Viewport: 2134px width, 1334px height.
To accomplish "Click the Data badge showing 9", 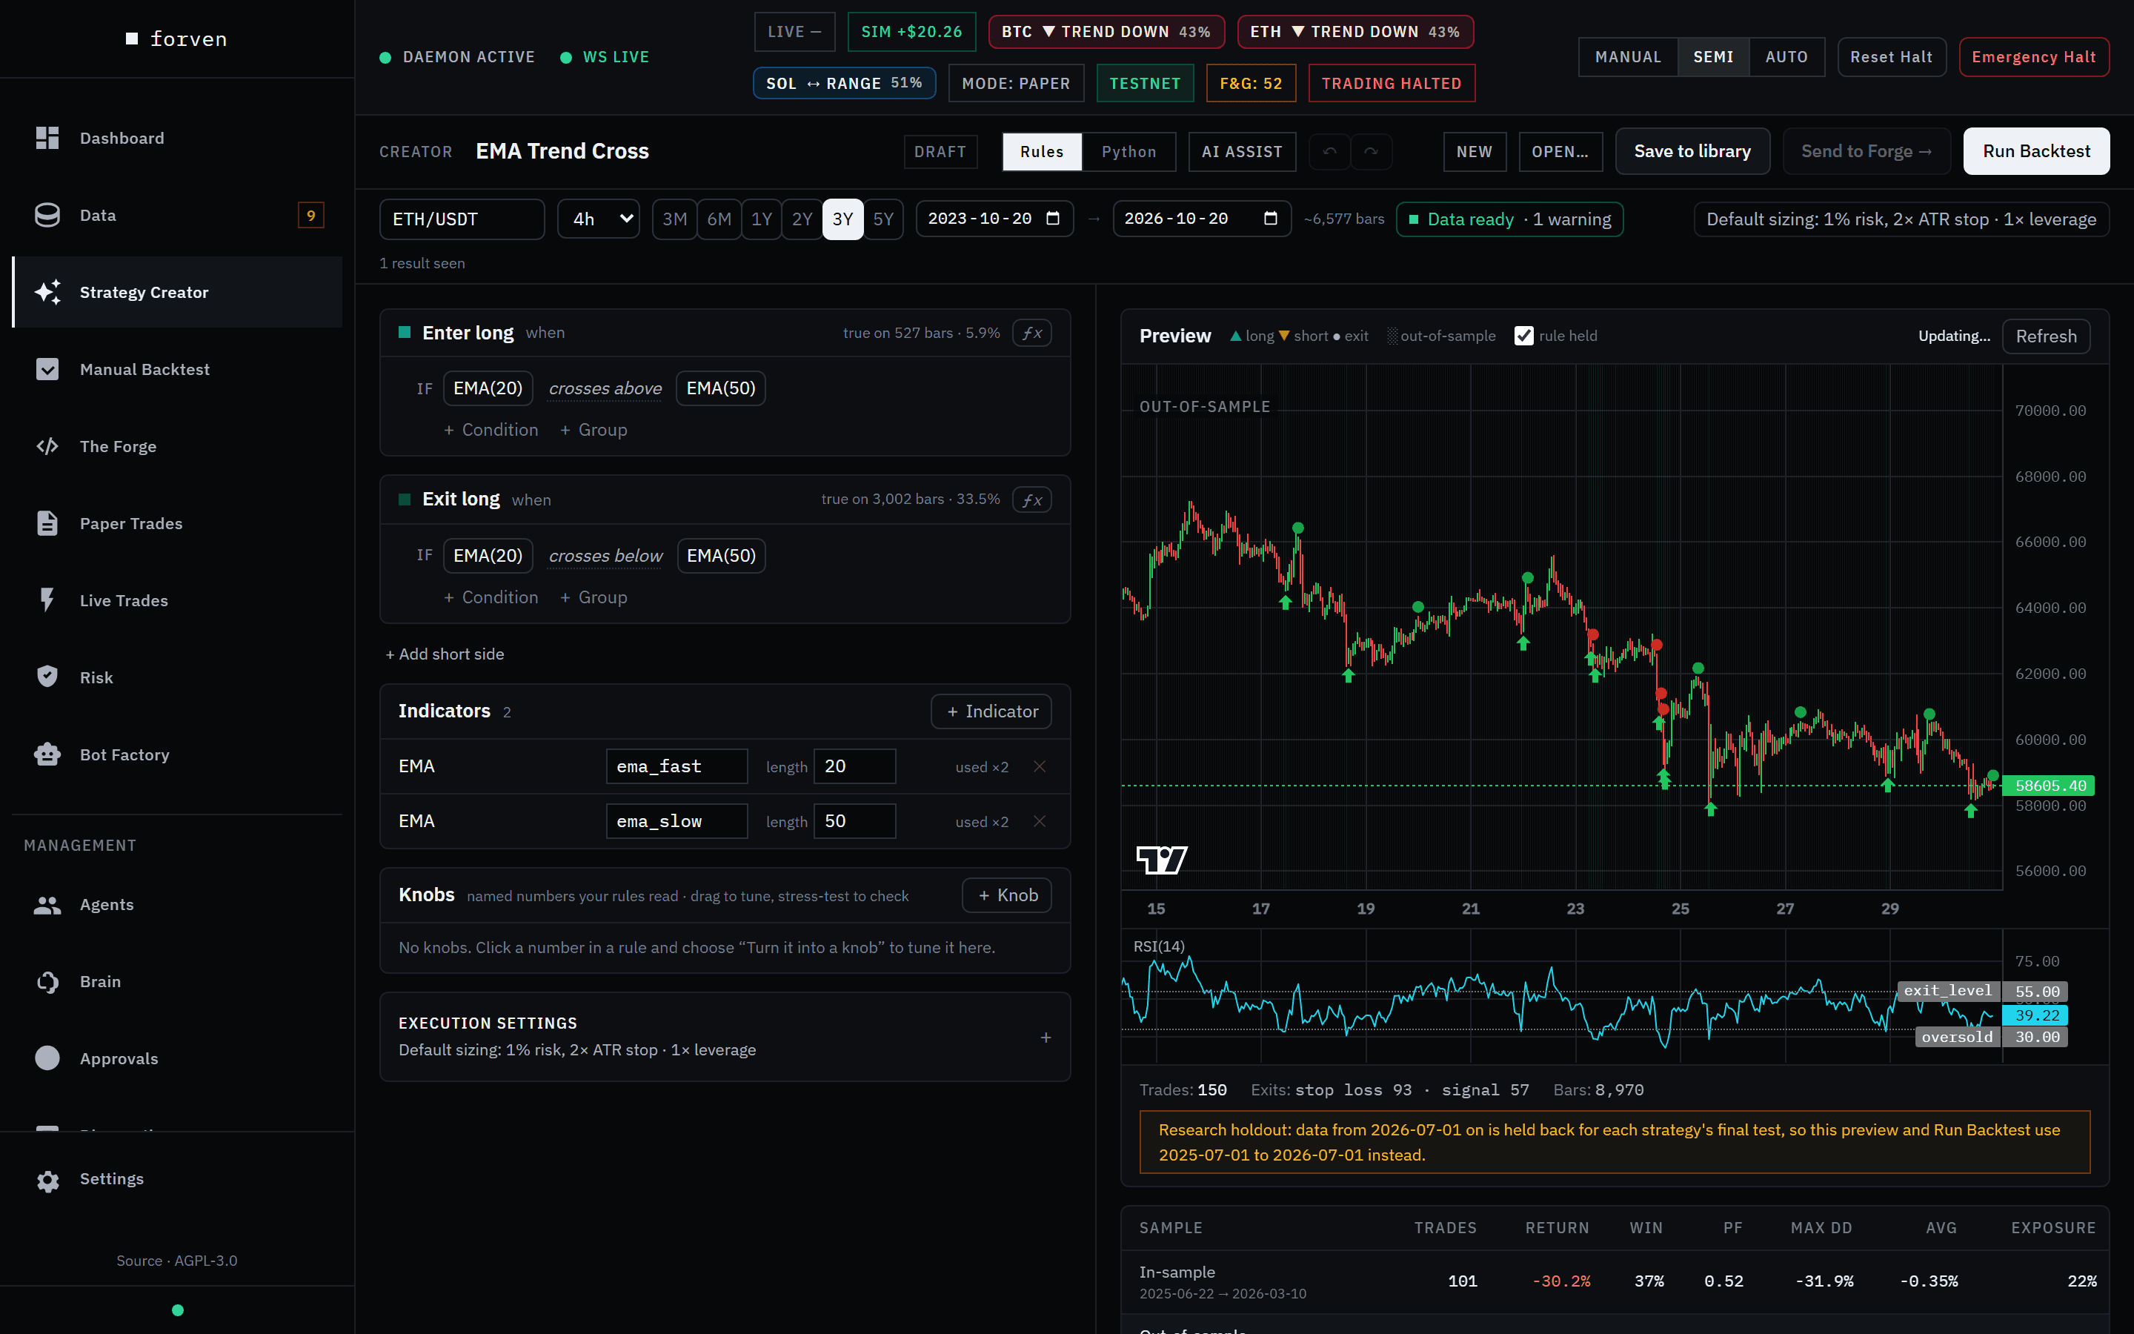I will [x=310, y=215].
